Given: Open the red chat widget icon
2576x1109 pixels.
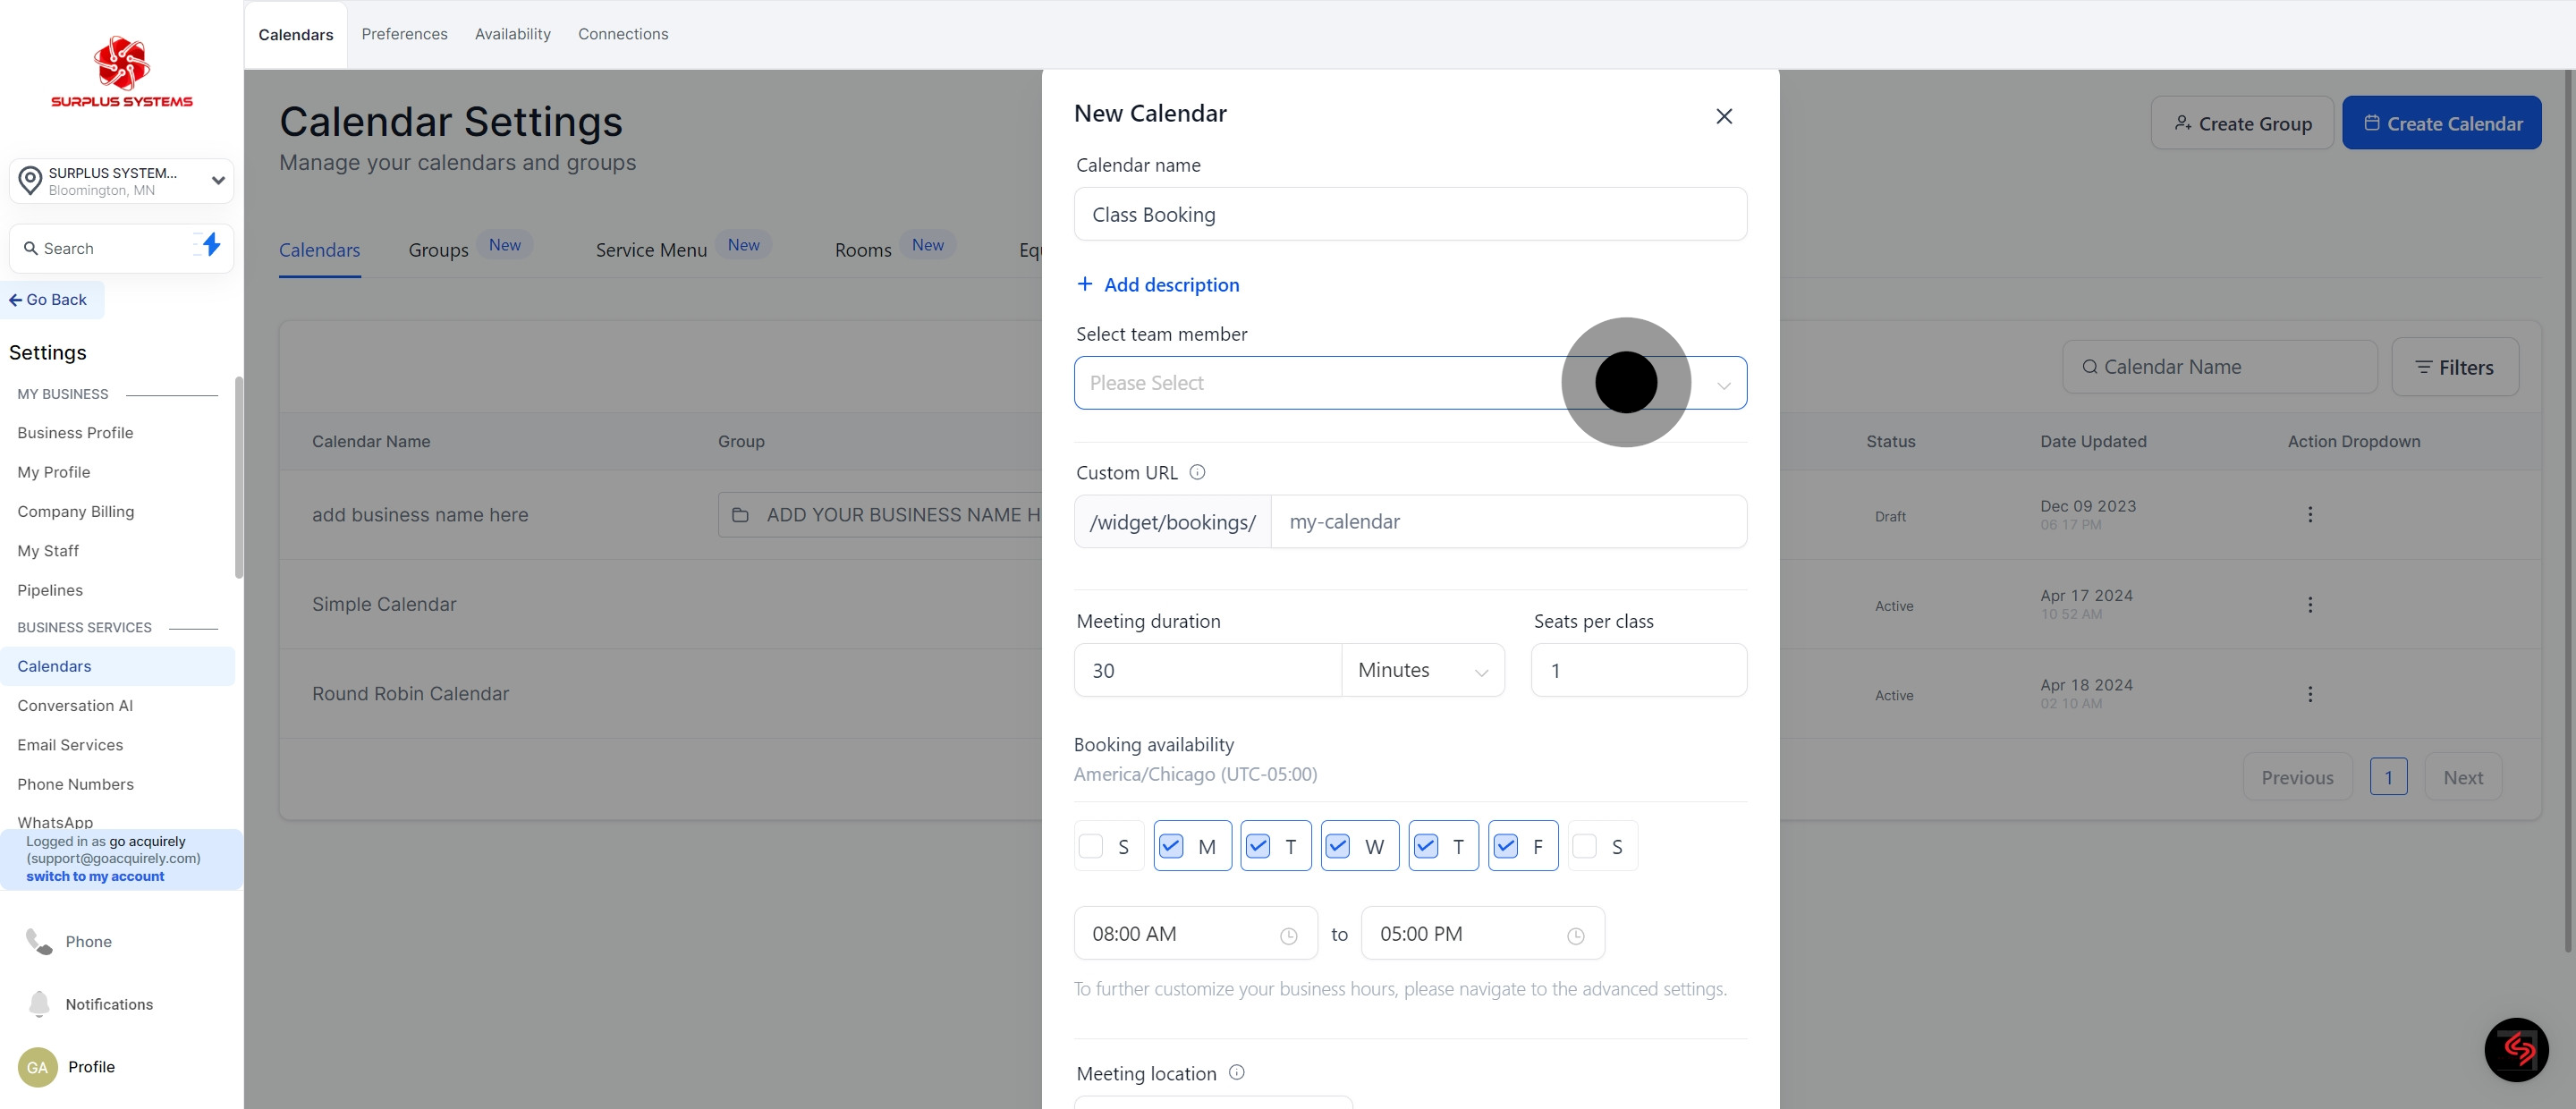Looking at the screenshot, I should (x=2515, y=1049).
